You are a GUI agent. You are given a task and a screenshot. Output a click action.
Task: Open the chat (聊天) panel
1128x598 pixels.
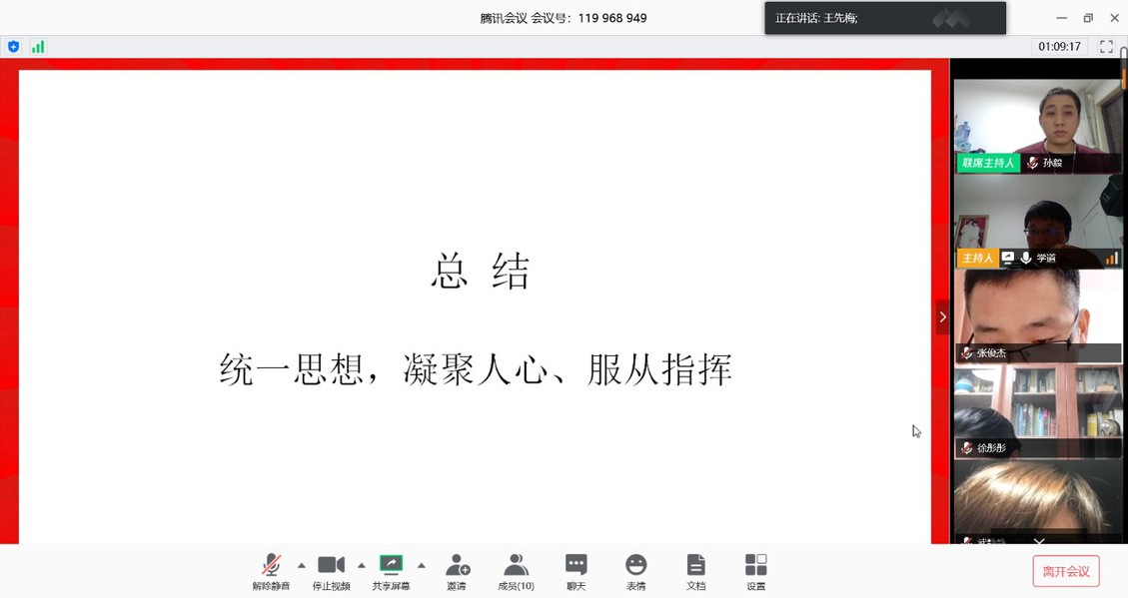[575, 572]
